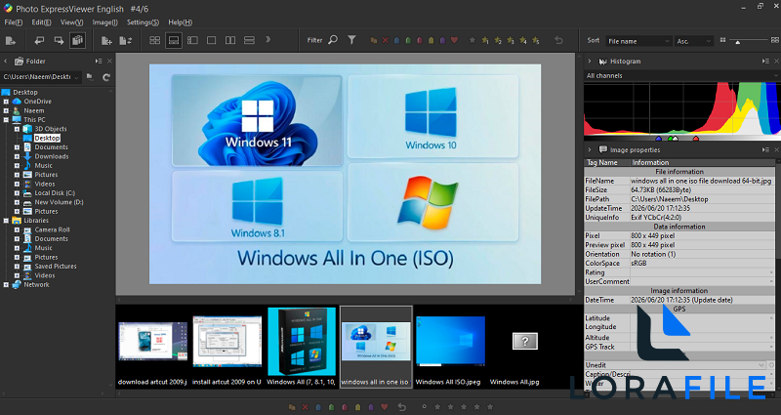781x415 pixels.
Task: Filter by blue label in top toolbar
Action: [x=396, y=40]
